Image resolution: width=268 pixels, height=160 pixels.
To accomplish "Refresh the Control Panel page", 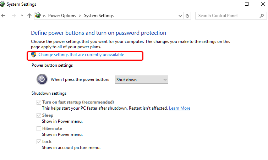I will click(x=188, y=16).
